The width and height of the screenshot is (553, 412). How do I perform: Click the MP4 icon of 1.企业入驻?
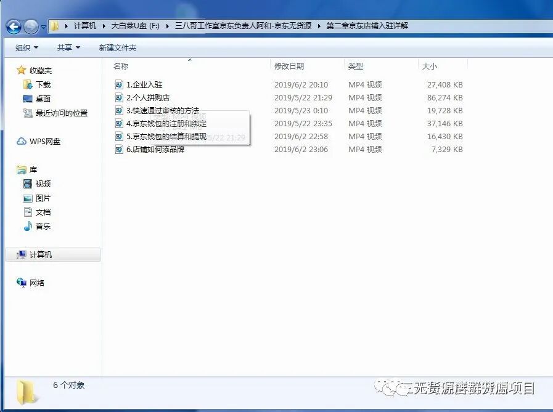click(119, 84)
